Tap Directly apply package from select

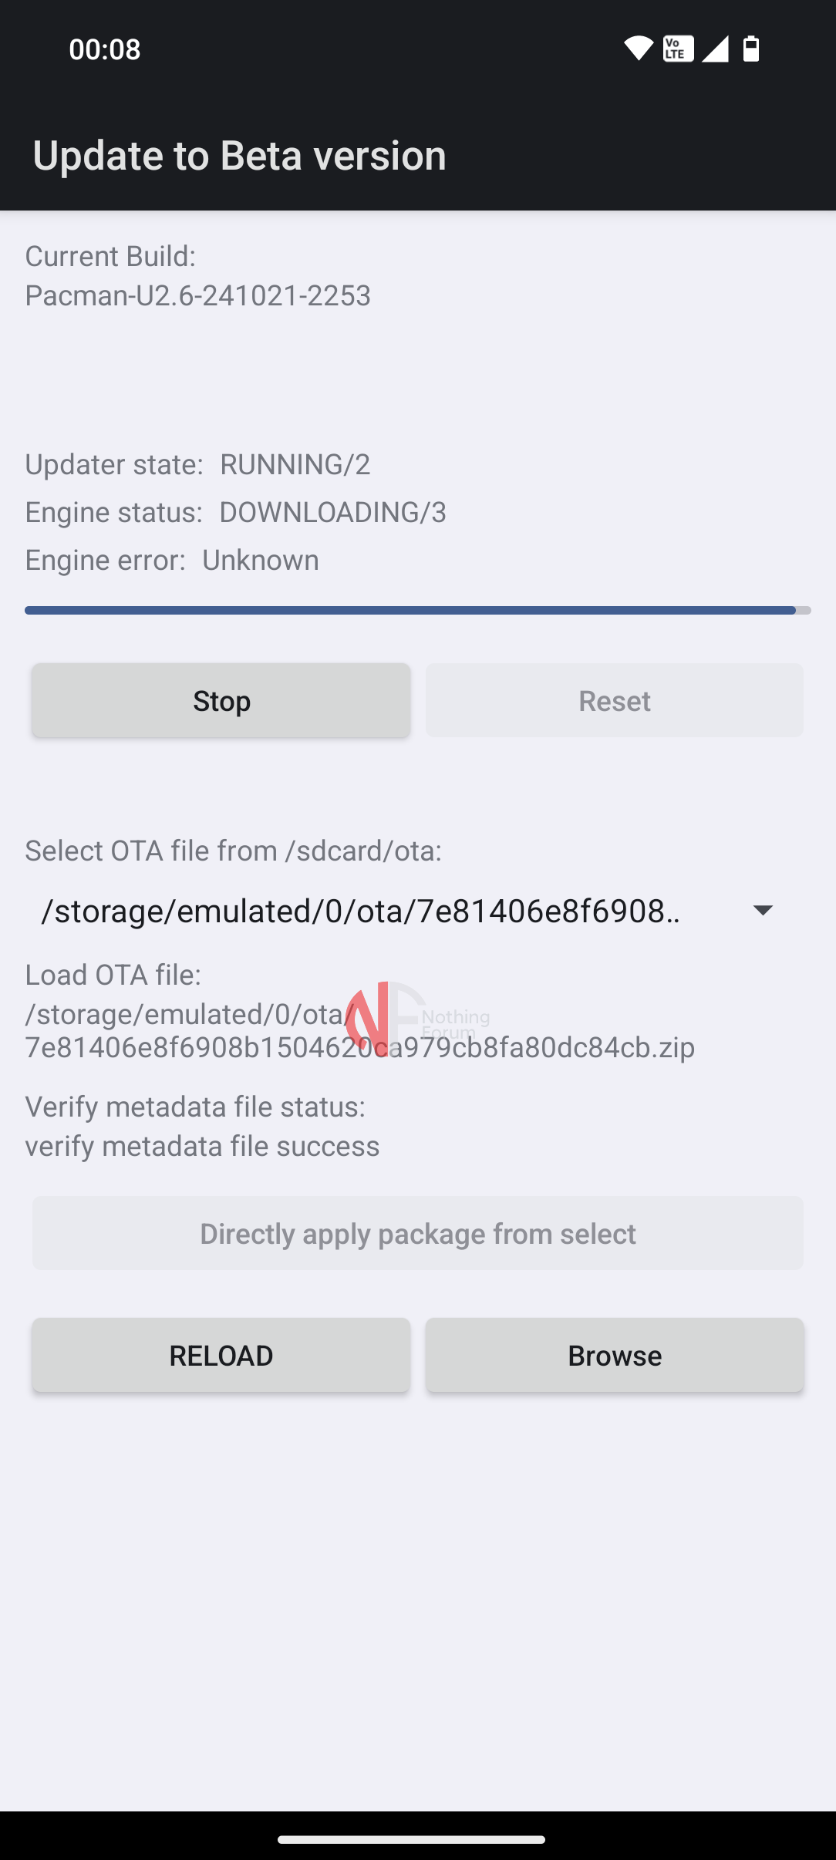click(x=417, y=1233)
